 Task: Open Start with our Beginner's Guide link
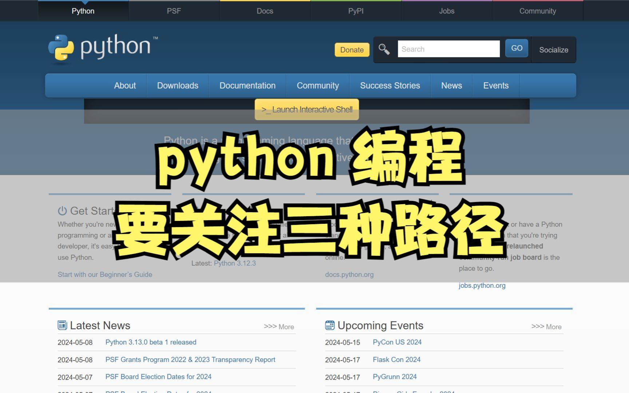tap(105, 274)
